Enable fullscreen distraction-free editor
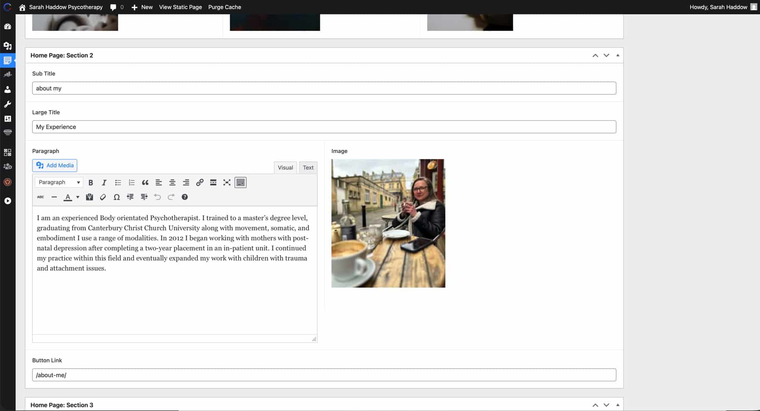The image size is (760, 411). (x=227, y=183)
